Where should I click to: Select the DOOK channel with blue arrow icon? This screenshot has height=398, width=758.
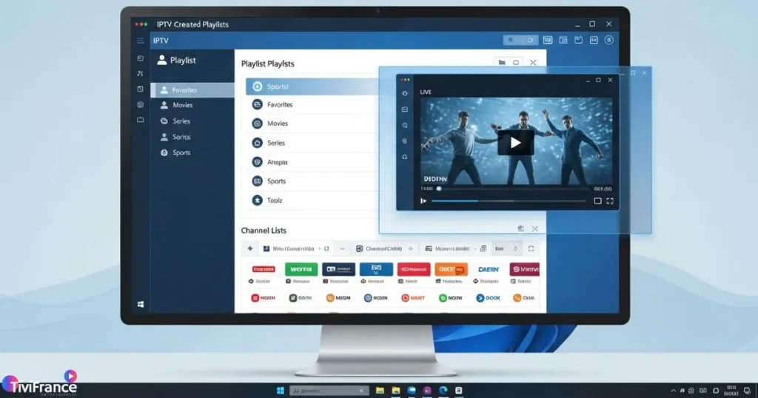coord(489,298)
